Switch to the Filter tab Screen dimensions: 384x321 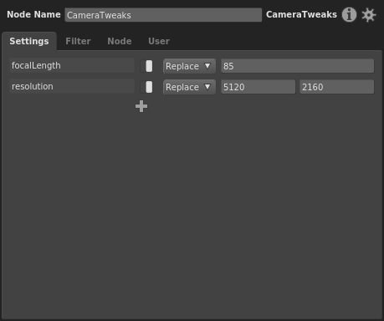click(78, 41)
